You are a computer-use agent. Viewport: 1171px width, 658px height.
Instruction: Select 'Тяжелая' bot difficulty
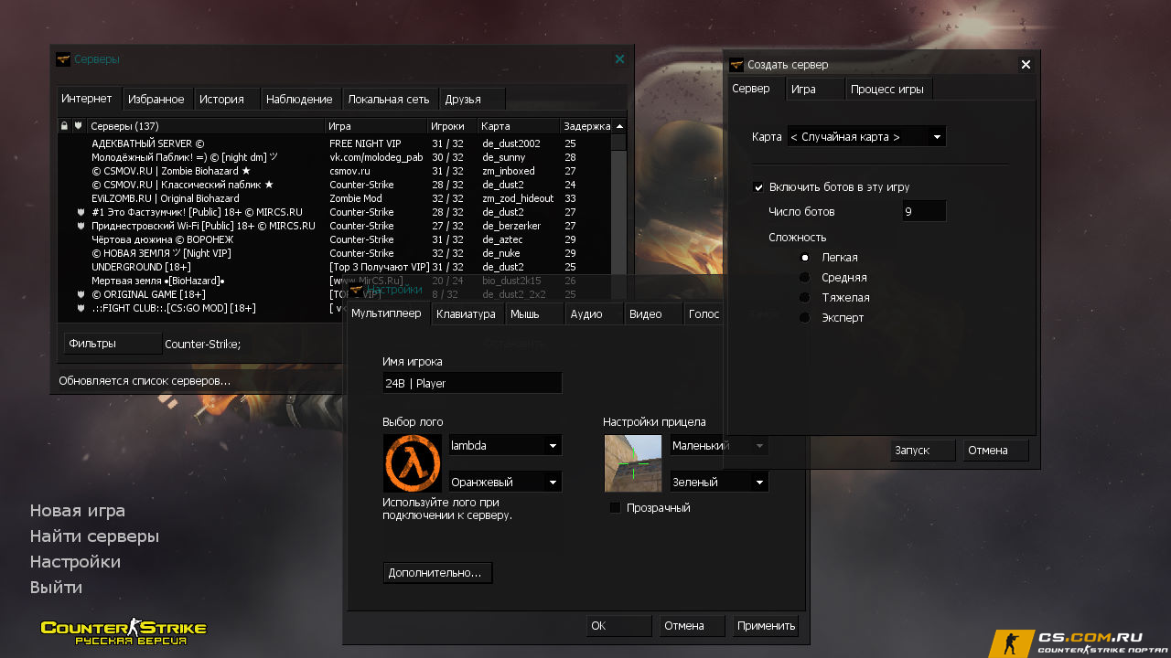[805, 298]
